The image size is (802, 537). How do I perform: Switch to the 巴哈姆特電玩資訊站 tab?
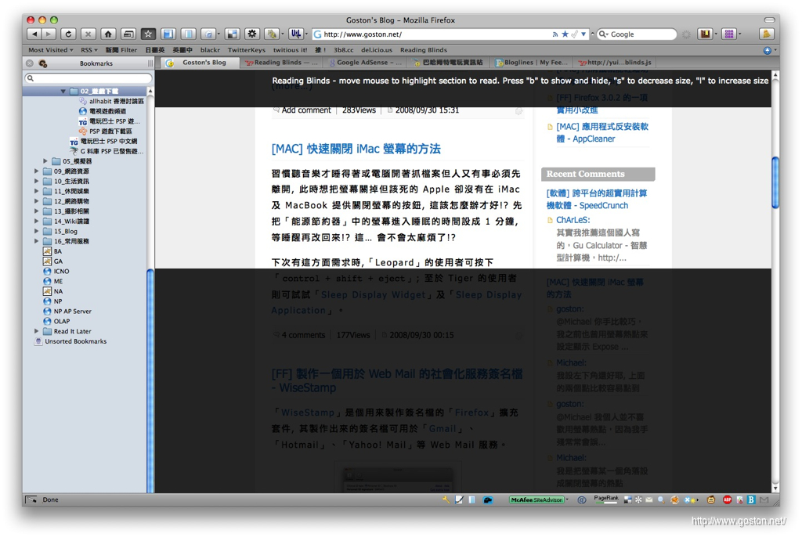(448, 63)
